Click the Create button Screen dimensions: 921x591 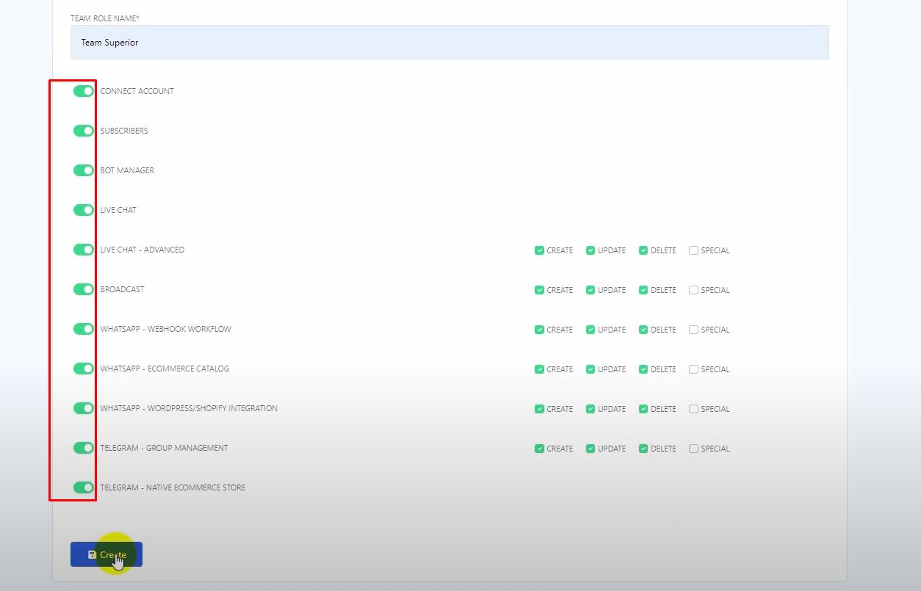pyautogui.click(x=106, y=554)
